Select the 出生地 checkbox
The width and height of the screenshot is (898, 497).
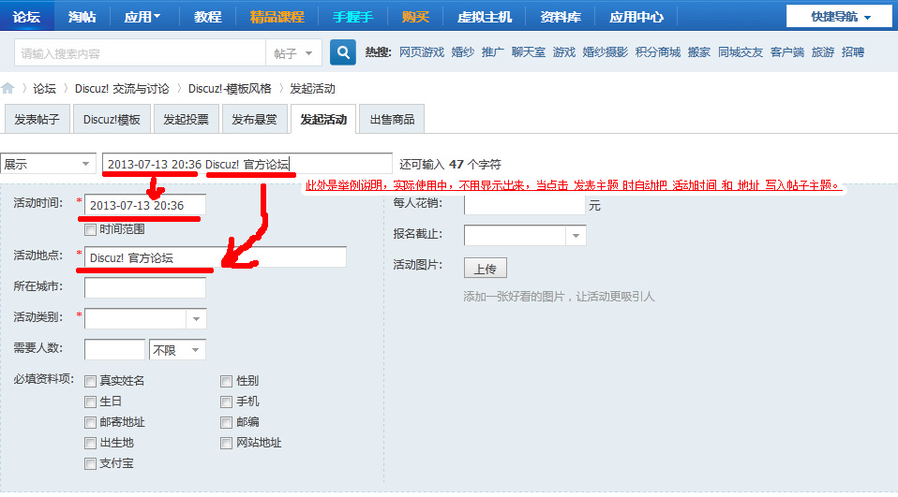[90, 444]
